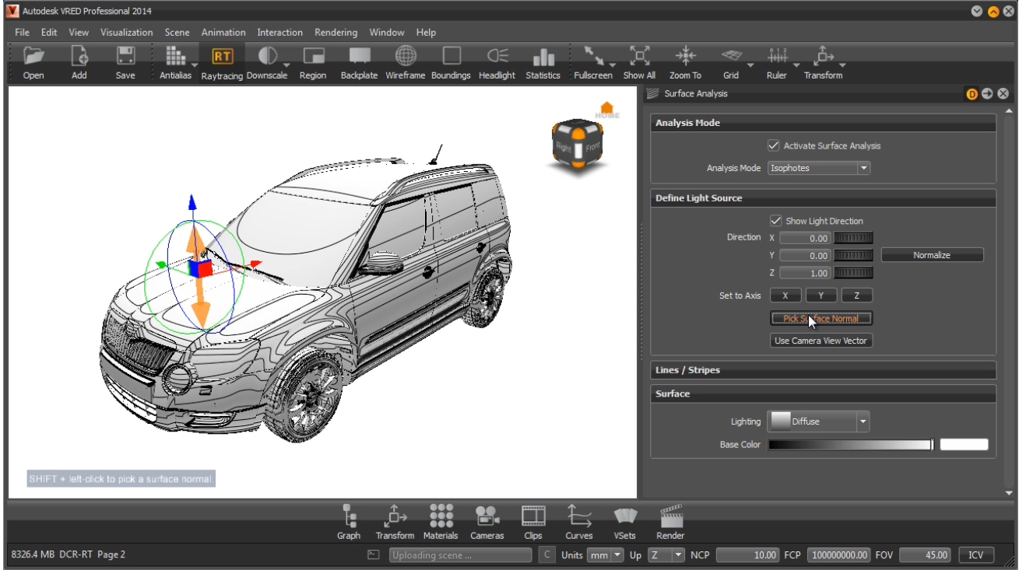Click the Downscale toolbar icon

click(268, 56)
